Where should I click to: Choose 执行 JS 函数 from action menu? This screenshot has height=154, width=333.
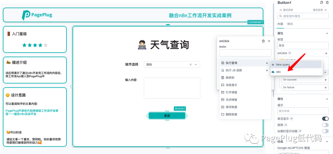coord(245,70)
